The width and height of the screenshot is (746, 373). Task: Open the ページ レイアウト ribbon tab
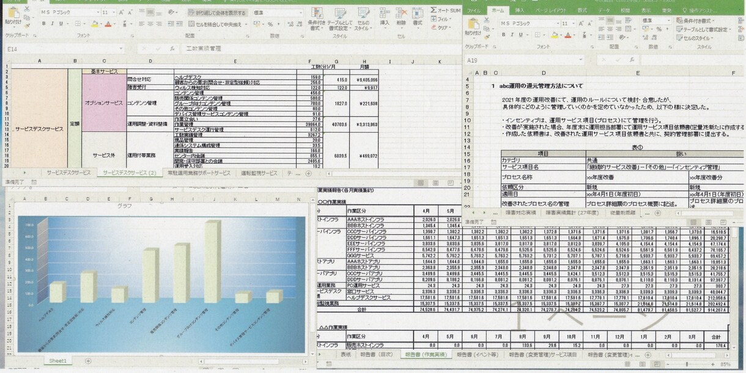coord(551,10)
